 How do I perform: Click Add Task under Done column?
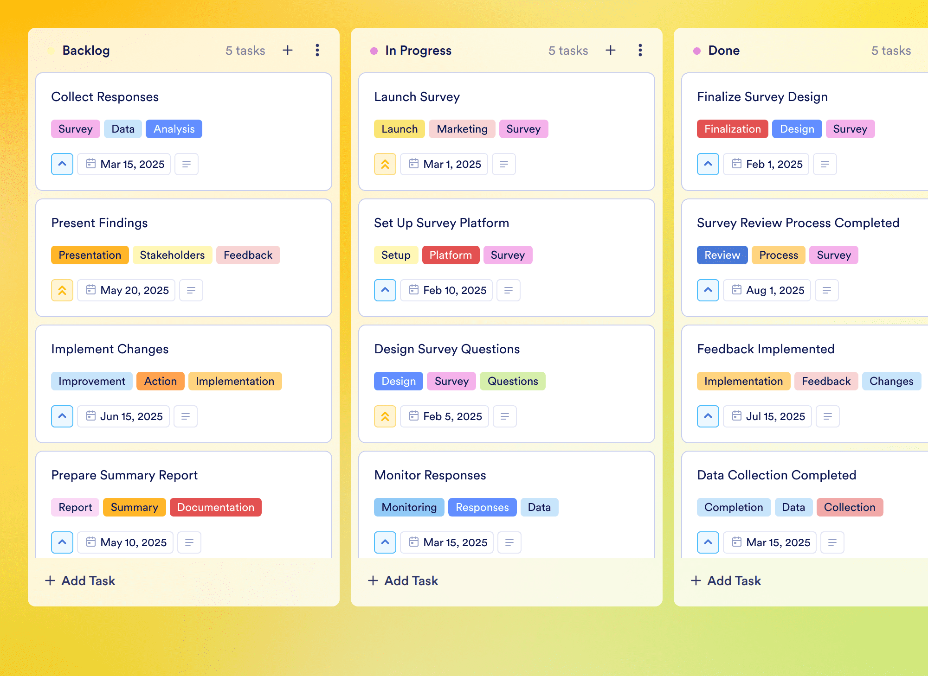726,580
